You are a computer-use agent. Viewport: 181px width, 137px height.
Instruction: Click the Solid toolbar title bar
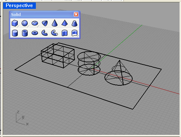coord(42,15)
